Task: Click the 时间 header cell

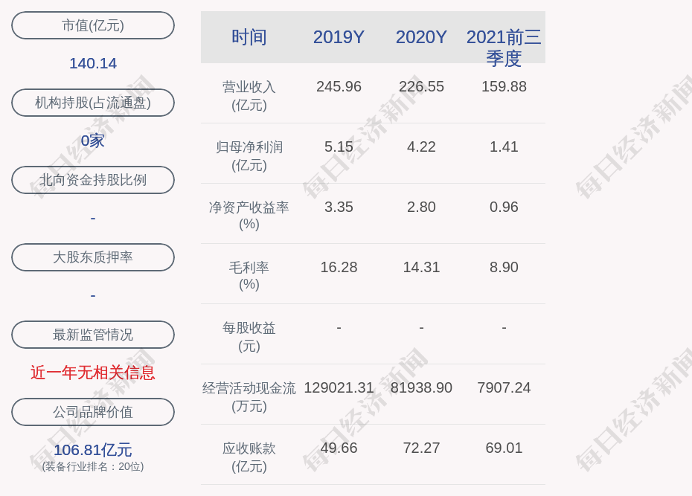Action: coord(249,37)
